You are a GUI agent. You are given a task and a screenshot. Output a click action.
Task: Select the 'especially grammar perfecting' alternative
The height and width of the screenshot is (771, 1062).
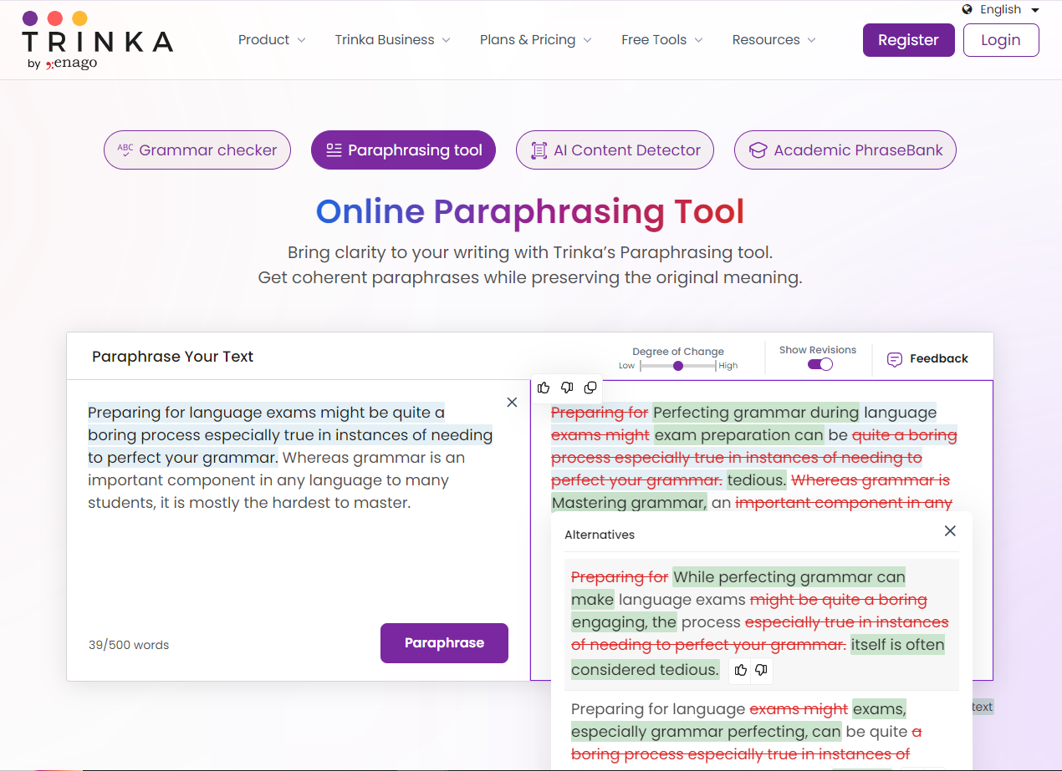pyautogui.click(x=761, y=732)
